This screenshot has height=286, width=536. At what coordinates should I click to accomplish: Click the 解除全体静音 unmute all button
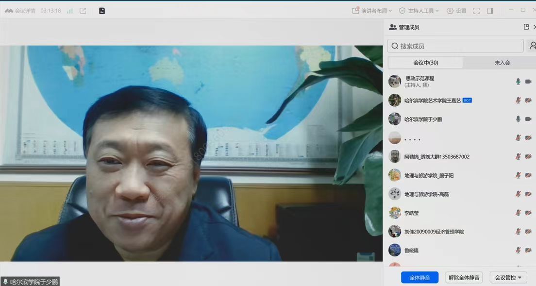[x=464, y=278]
